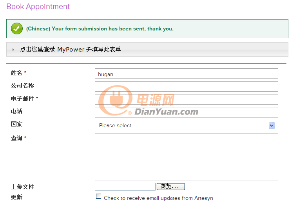297x203 pixels.
Task: Click inside the 查询 enquiry text area
Action: (187, 157)
